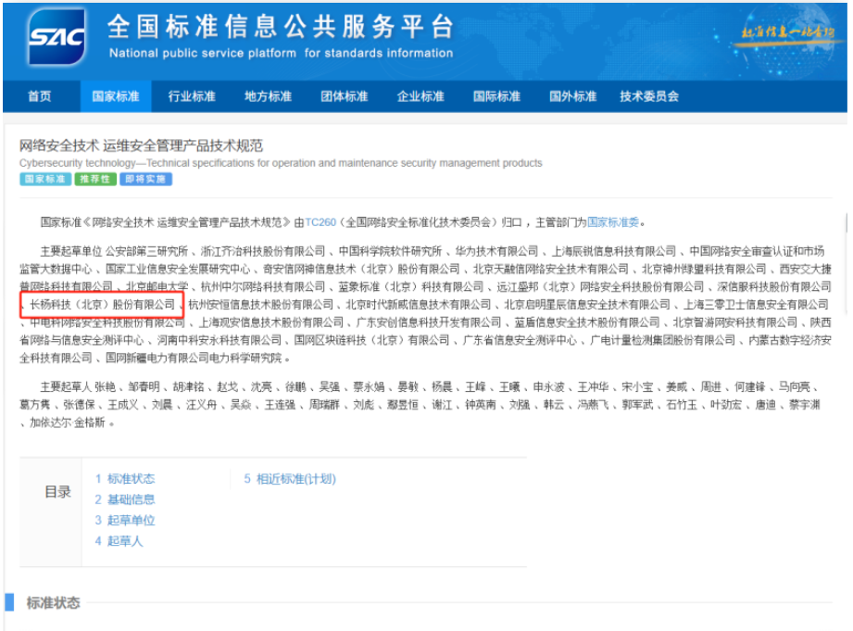Click the SAC logo icon
Screen dimensions: 853x631
pos(57,38)
